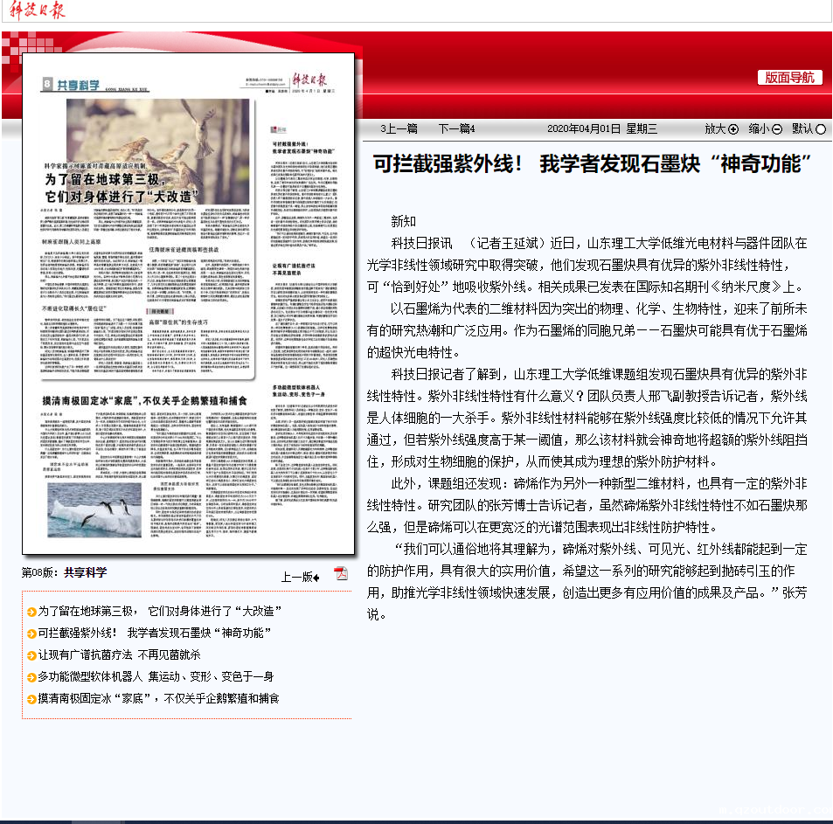833x824 pixels.
Task: Click the 缩小 zoom-out minus icon
Action: click(776, 129)
